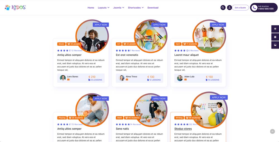Viewport: 279px width, 142px height.
Task: Click the Kidos logo
Action: [15, 8]
